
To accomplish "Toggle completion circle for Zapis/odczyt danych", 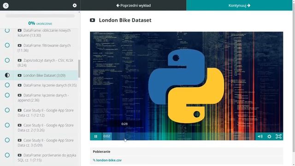I will (x=7, y=60).
